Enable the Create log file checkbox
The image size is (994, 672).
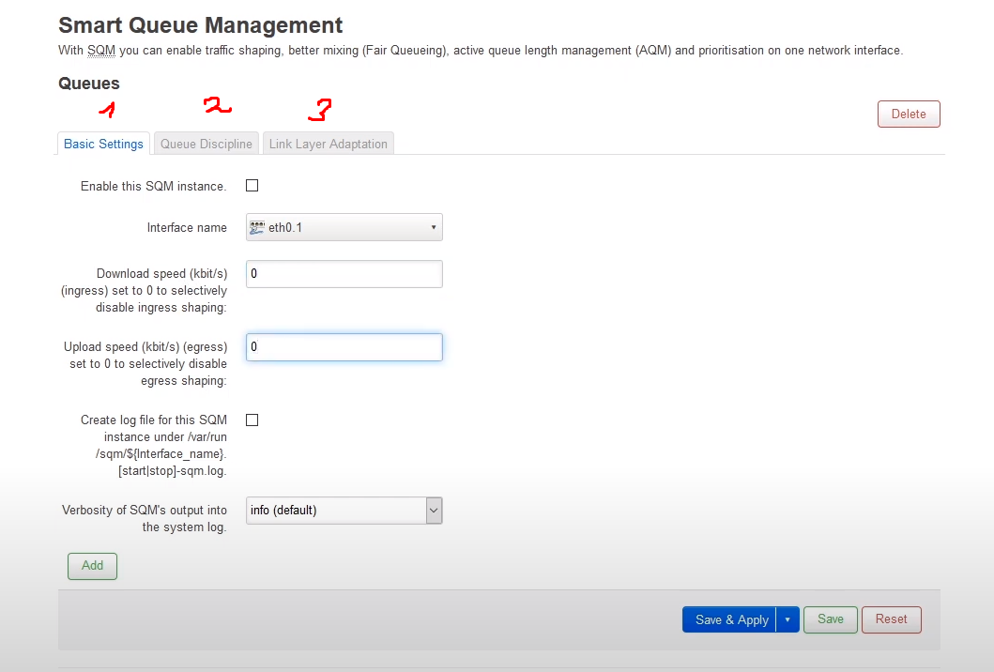point(252,420)
